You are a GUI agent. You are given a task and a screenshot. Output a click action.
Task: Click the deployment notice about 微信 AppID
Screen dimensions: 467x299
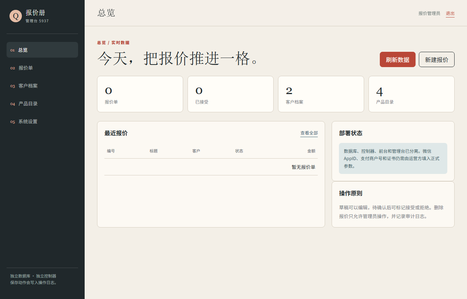click(x=393, y=158)
